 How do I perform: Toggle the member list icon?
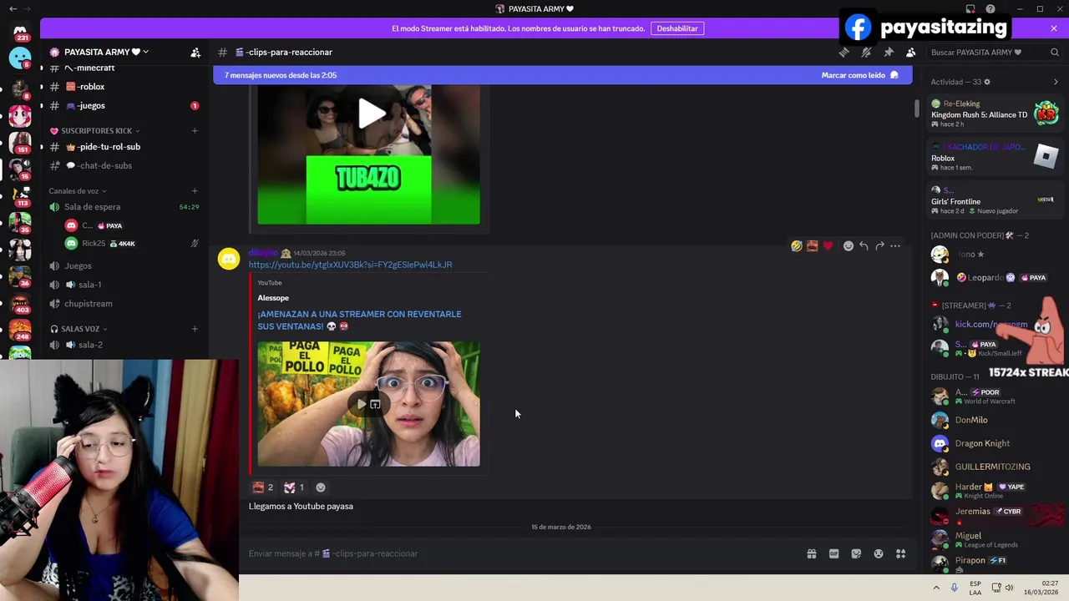(910, 52)
